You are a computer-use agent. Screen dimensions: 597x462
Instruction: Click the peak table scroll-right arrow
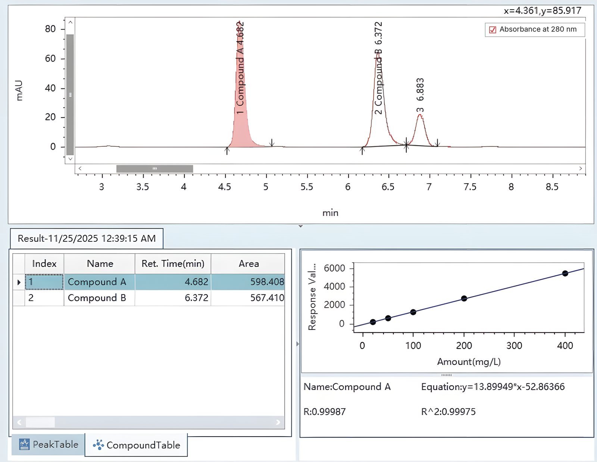click(x=278, y=422)
